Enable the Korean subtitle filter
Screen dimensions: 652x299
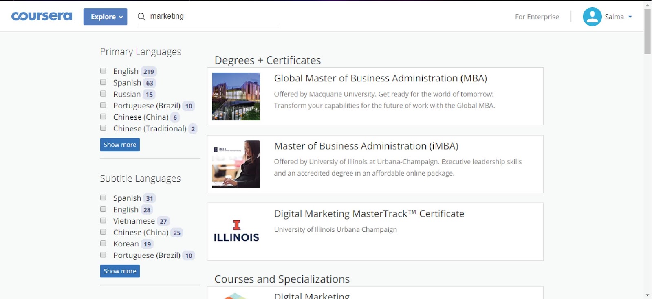[103, 243]
